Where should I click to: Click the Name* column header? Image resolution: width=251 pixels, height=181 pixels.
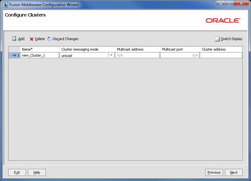pyautogui.click(x=39, y=49)
